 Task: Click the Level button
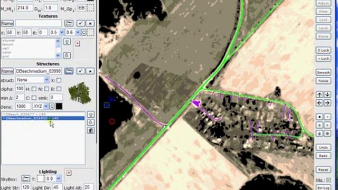click(323, 28)
